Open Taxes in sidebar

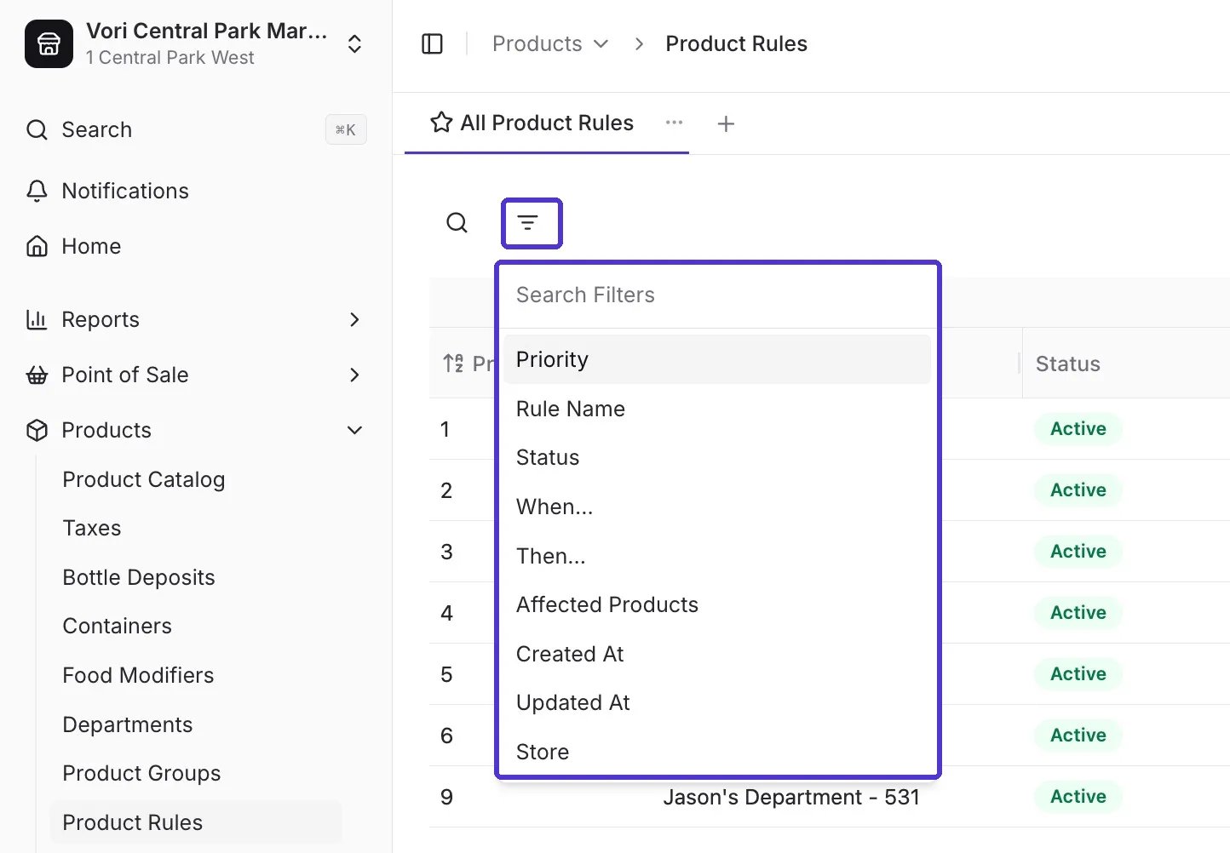click(x=92, y=528)
